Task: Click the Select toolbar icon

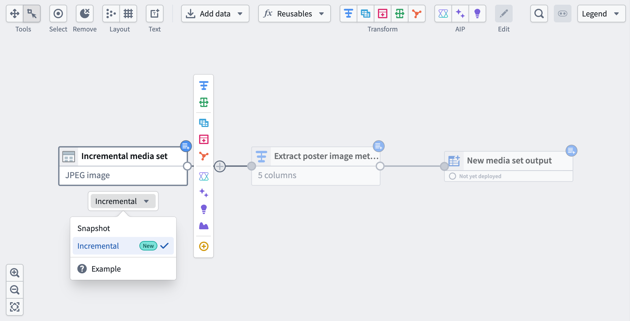Action: [x=58, y=13]
